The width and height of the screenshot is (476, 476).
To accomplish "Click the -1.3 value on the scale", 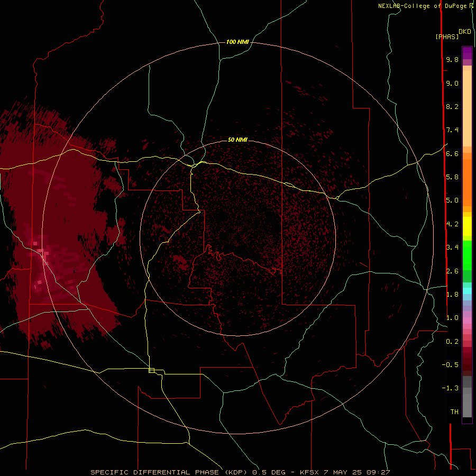I will [450, 388].
